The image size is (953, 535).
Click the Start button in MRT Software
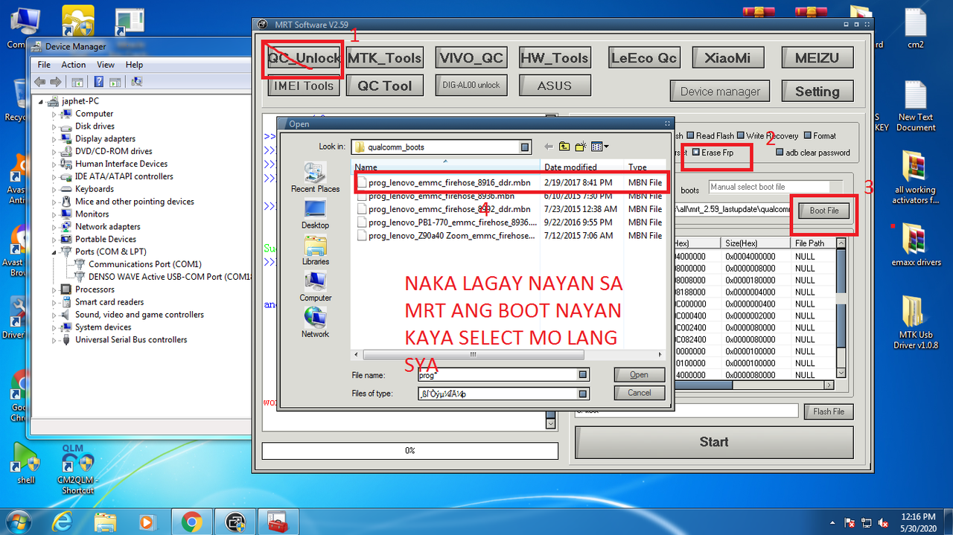click(x=714, y=442)
